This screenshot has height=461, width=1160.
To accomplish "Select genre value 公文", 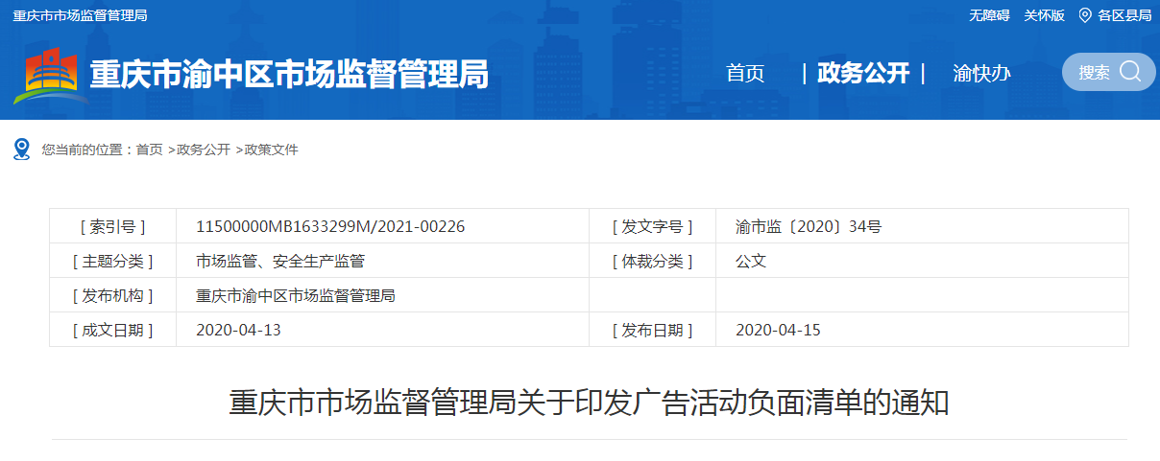I will tap(751, 261).
